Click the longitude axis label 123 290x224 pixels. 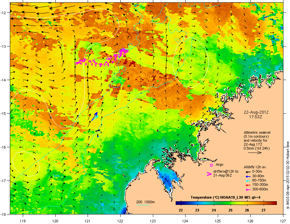pyautogui.click(x=153, y=221)
